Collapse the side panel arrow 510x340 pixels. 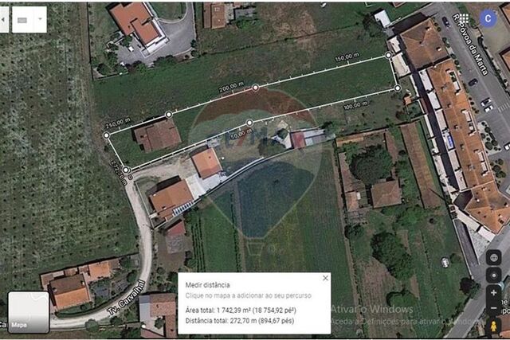3,19
